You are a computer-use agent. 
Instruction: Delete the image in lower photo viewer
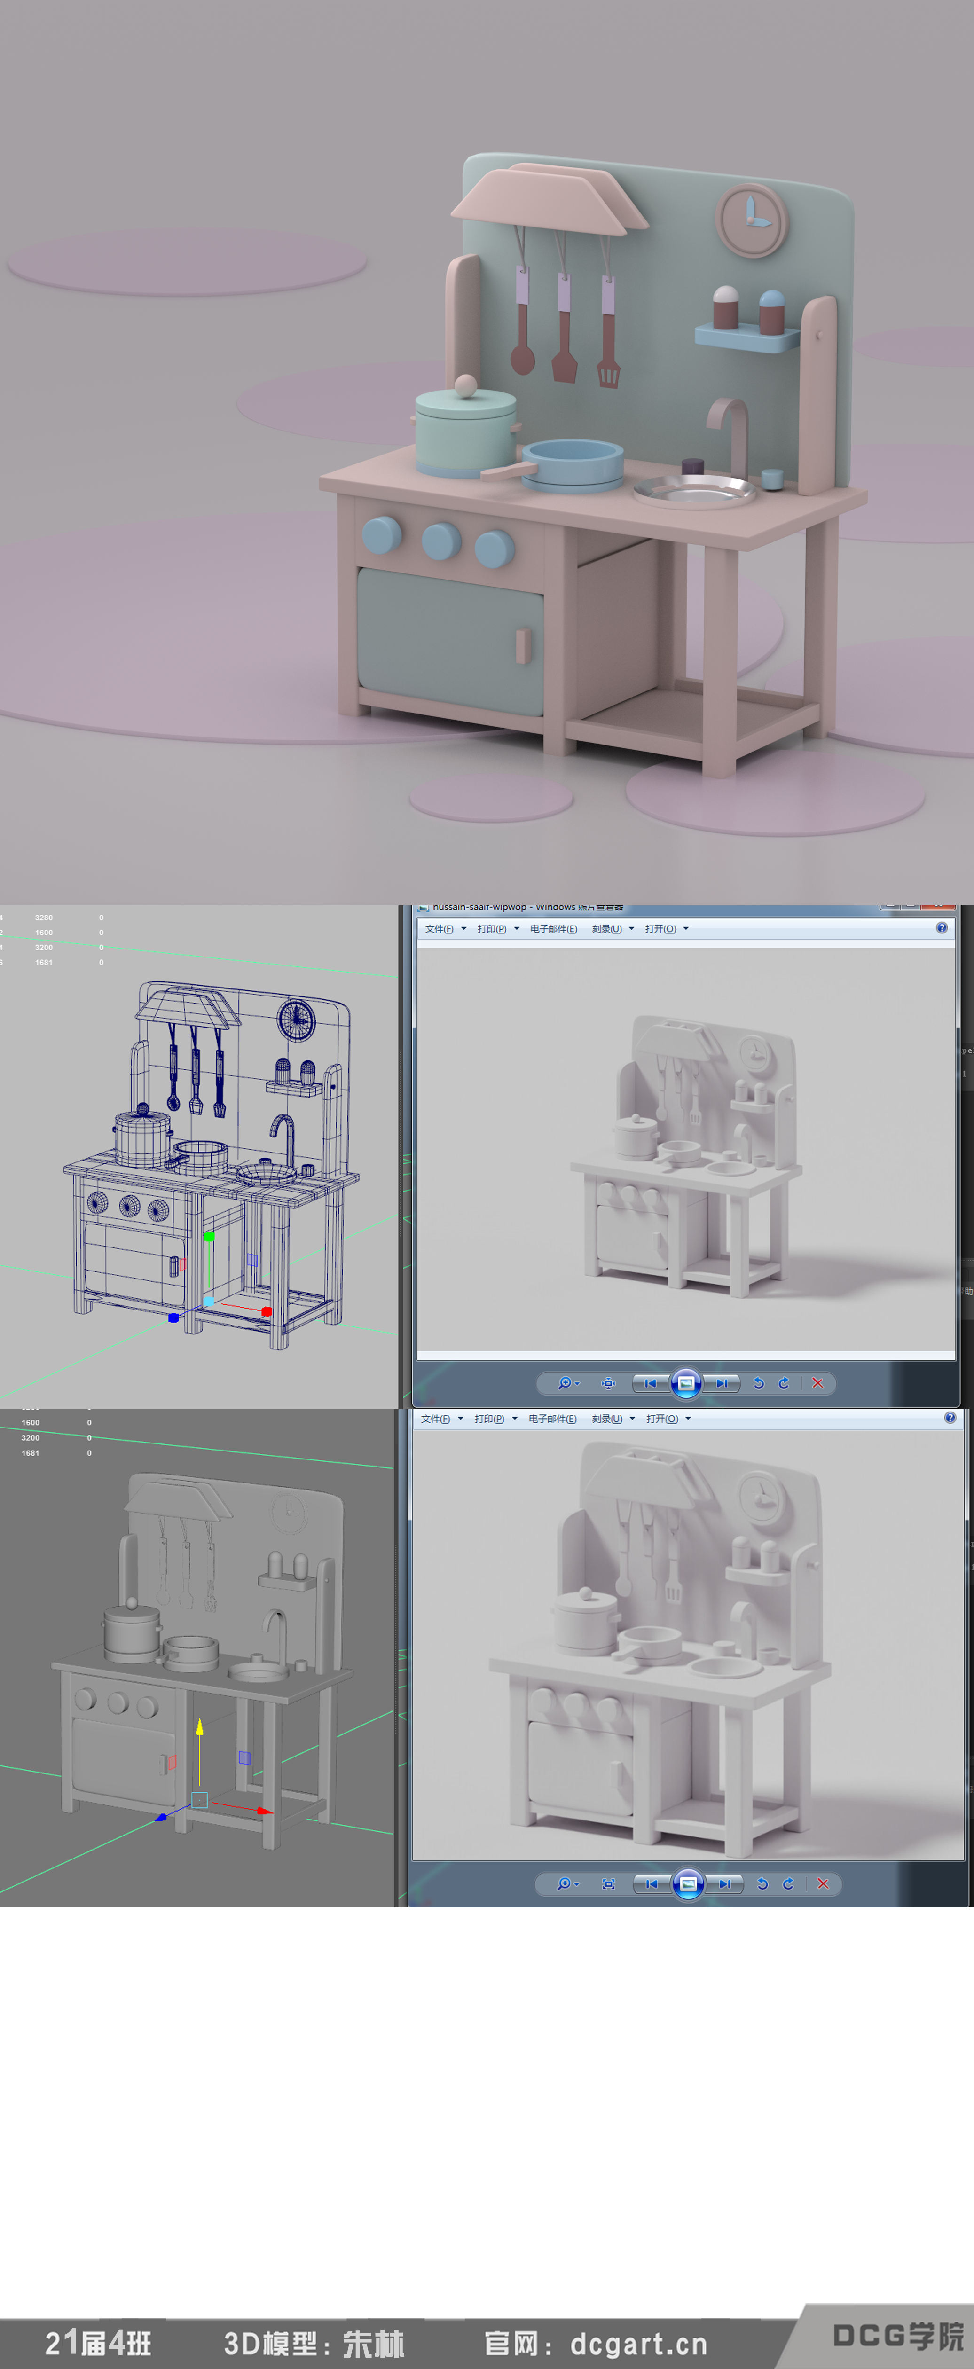[823, 1884]
